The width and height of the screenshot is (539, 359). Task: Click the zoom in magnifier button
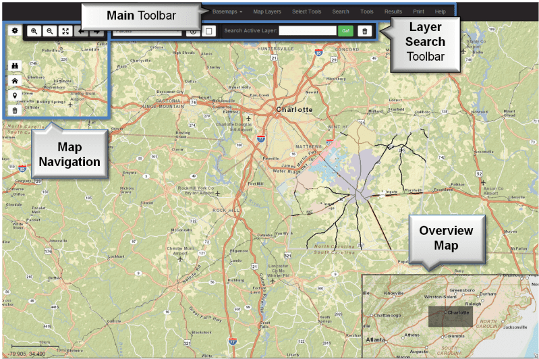coord(34,31)
